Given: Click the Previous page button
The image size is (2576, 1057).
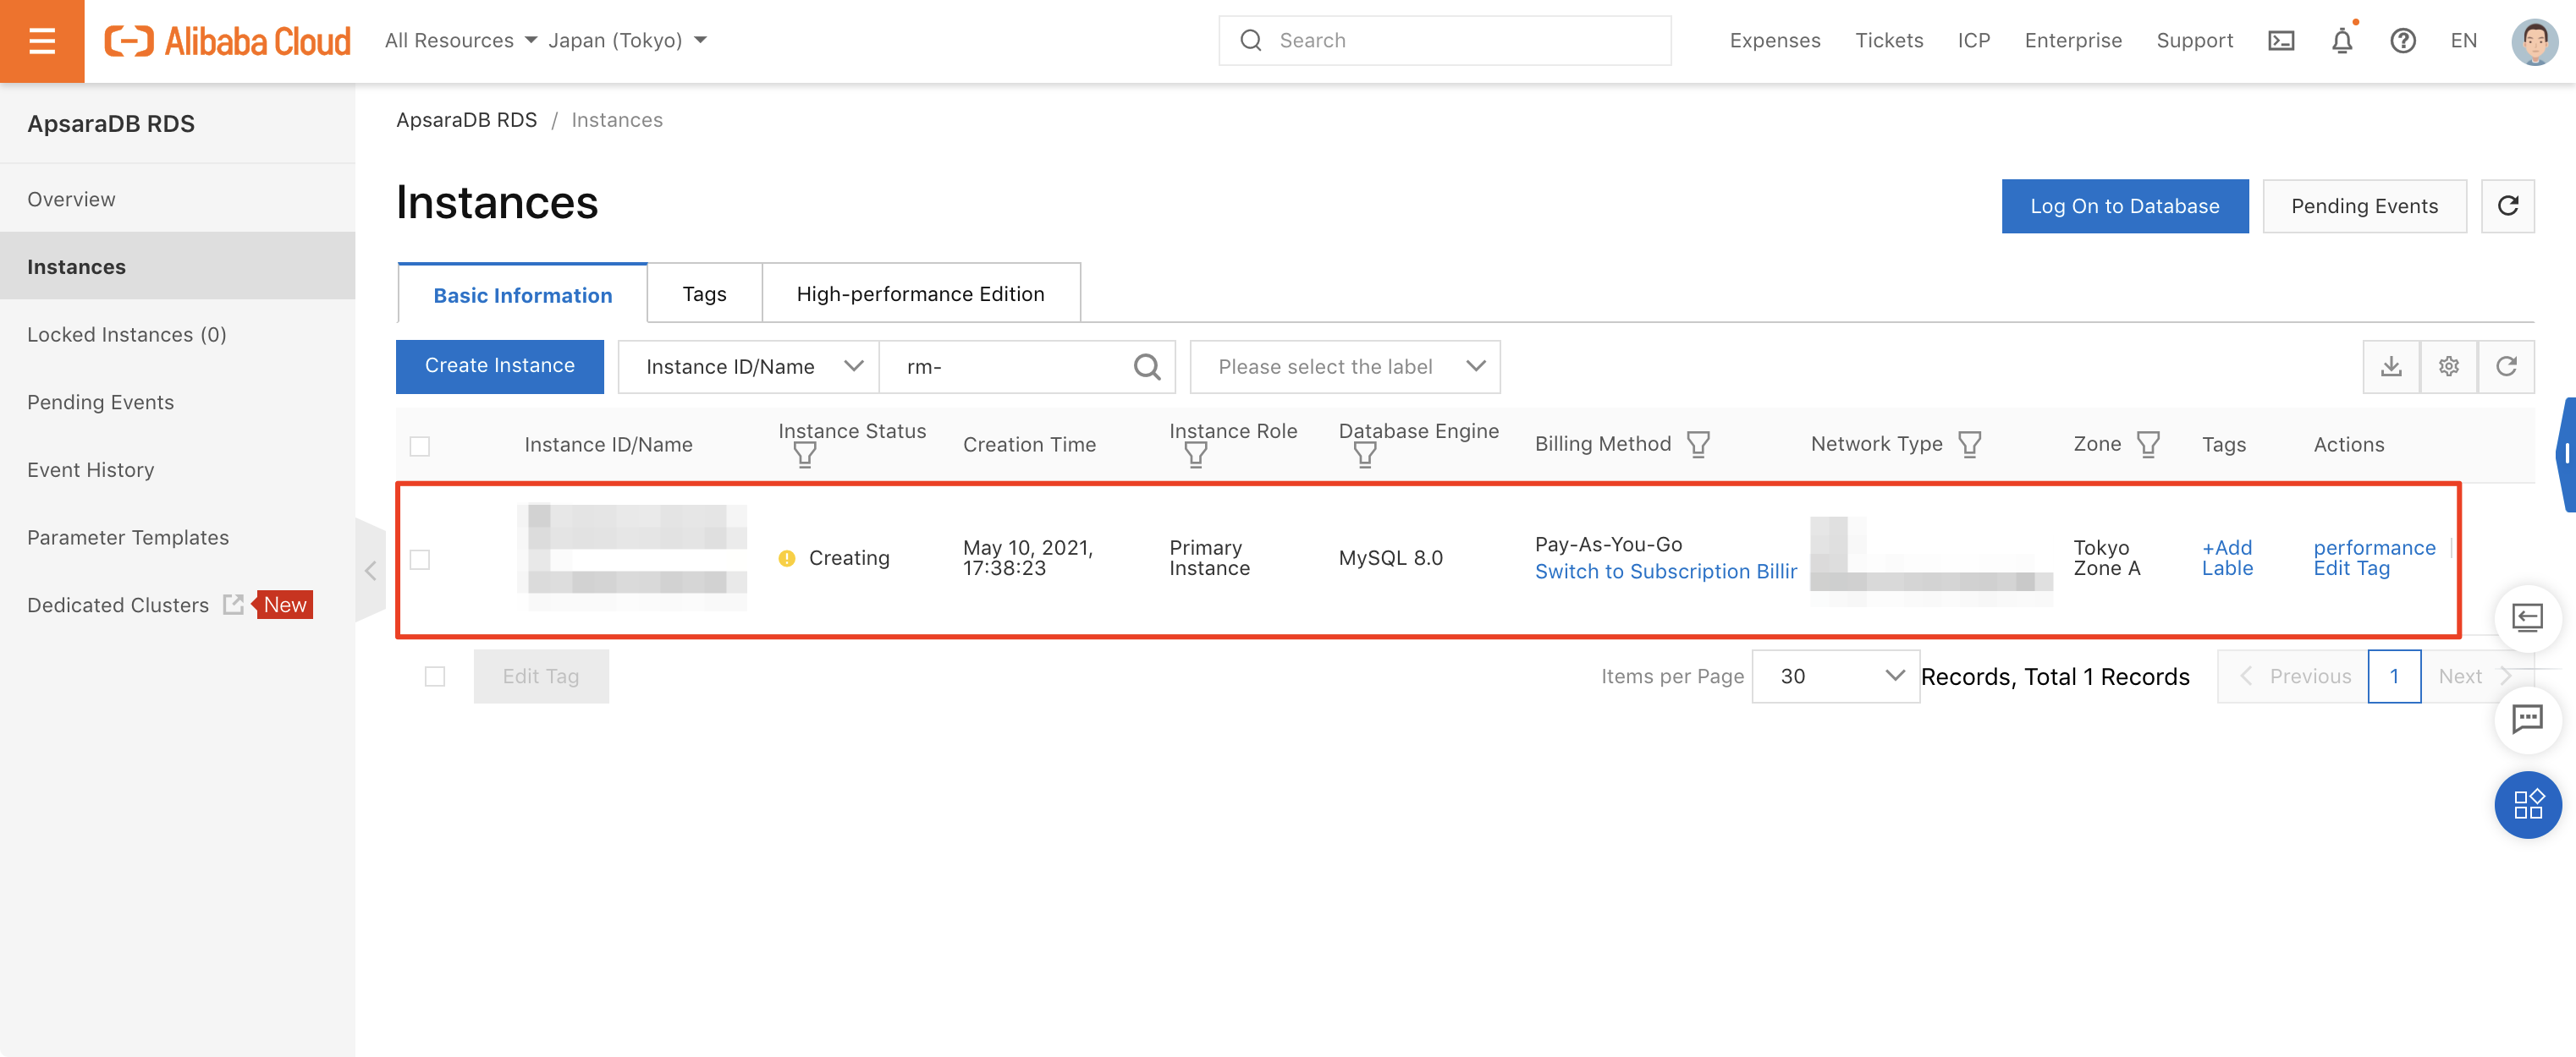Looking at the screenshot, I should (x=2295, y=676).
